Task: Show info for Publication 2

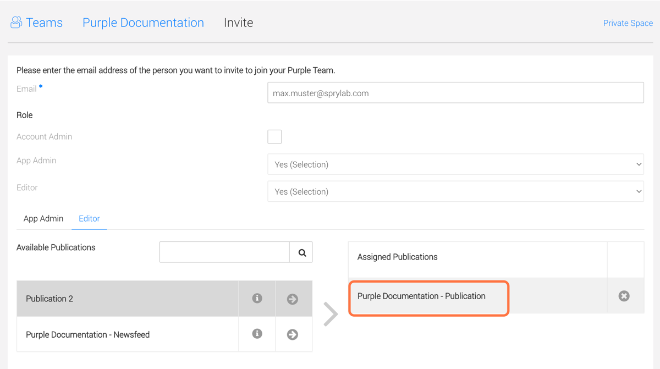Action: [x=257, y=298]
